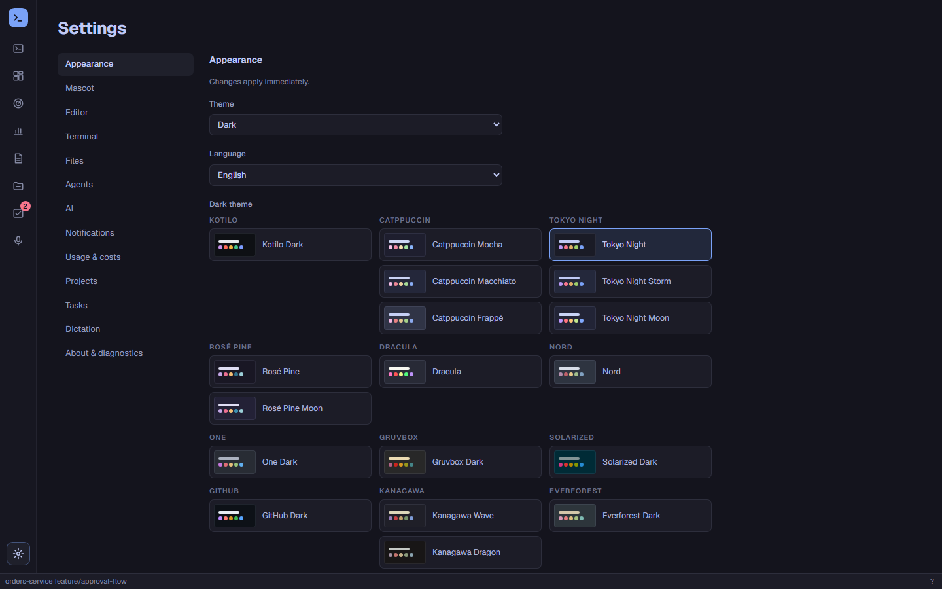942x589 pixels.
Task: Open About & diagnostics section
Action: click(126, 353)
